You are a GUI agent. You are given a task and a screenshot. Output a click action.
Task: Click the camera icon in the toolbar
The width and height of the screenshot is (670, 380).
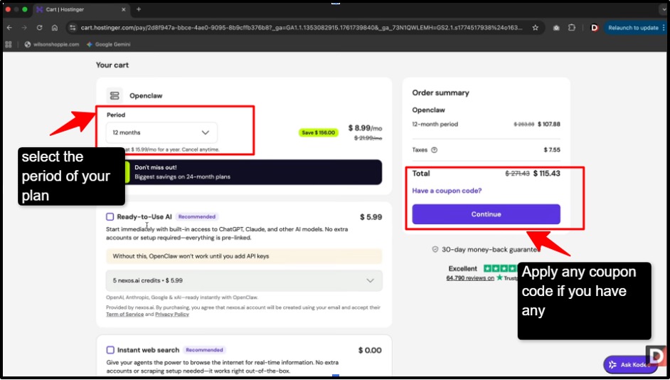pyautogui.click(x=556, y=28)
